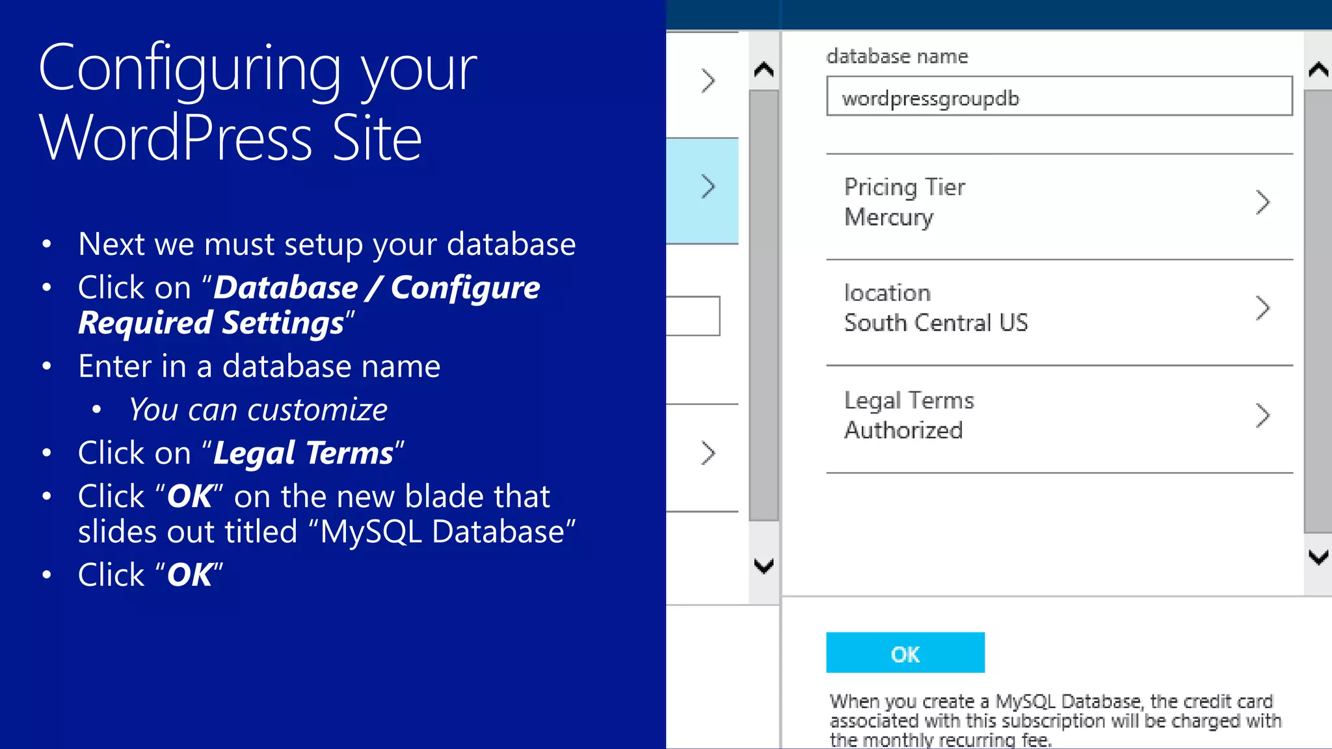Open the location South Central US row
The image size is (1332, 749).
pyautogui.click(x=1041, y=308)
